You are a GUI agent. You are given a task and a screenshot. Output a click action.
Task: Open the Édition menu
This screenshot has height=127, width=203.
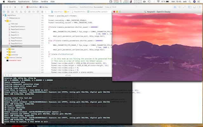point(35,2)
